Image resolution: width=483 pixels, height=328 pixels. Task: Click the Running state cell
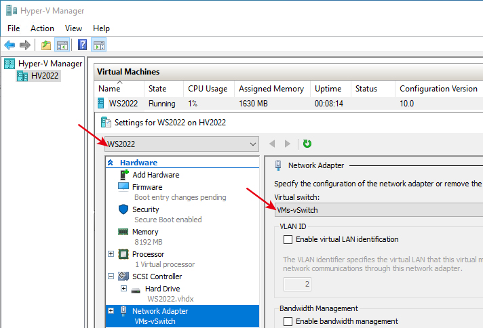[161, 104]
